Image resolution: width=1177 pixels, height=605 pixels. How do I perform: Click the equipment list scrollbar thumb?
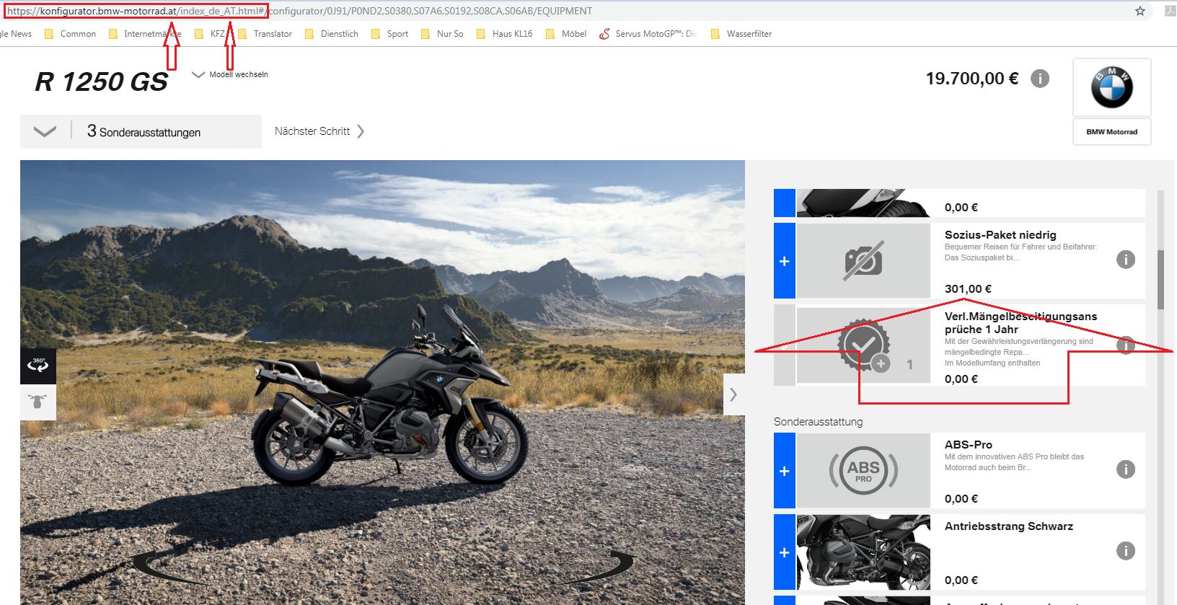tap(1160, 280)
